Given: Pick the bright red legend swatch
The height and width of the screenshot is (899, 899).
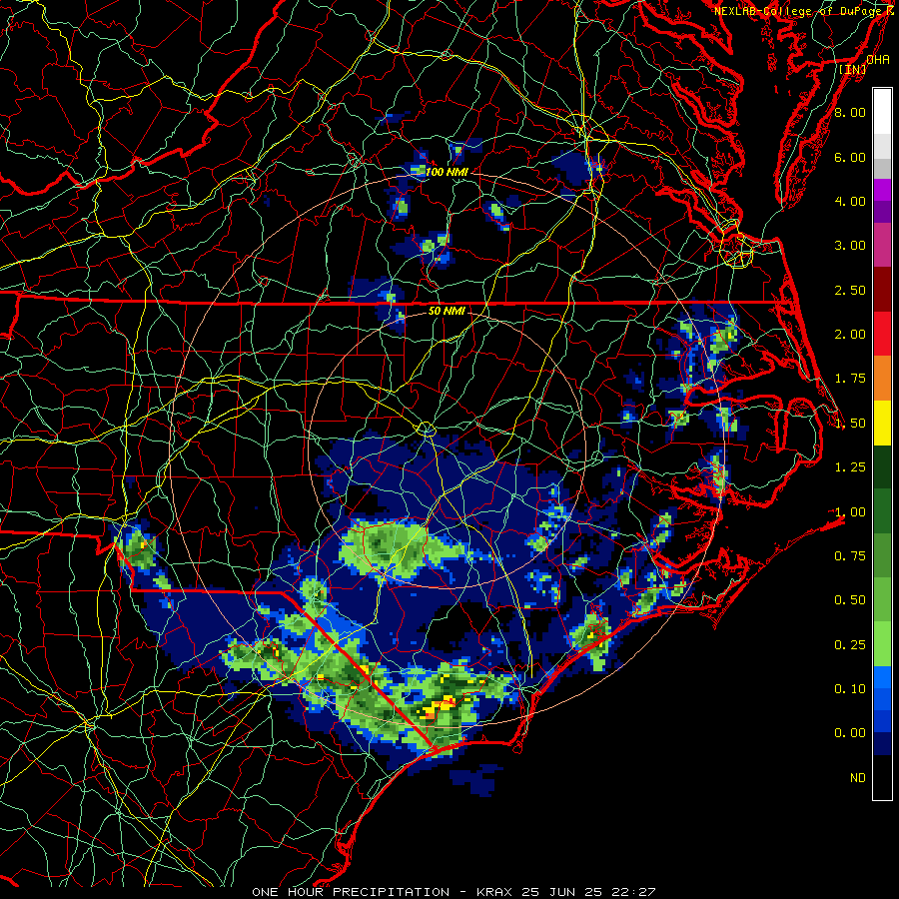Looking at the screenshot, I should (x=882, y=334).
